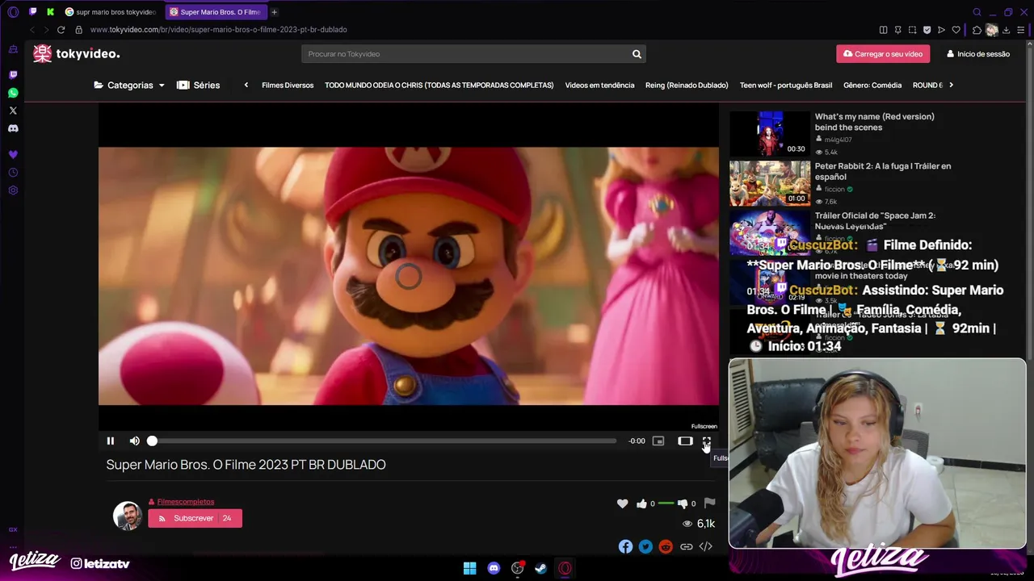Open Reing (Reinado Dublado) category
Screen dimensions: 1034x581
click(x=687, y=85)
